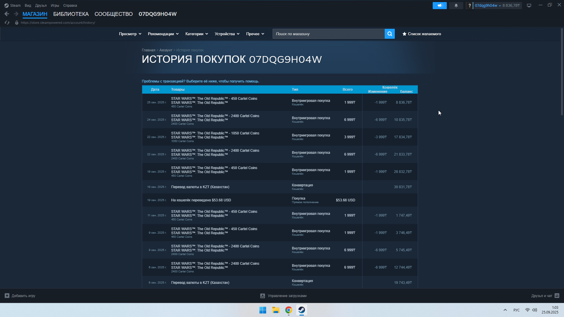
Task: Select the 6 сен. Перевод валюты в KZT row
Action: 280,282
